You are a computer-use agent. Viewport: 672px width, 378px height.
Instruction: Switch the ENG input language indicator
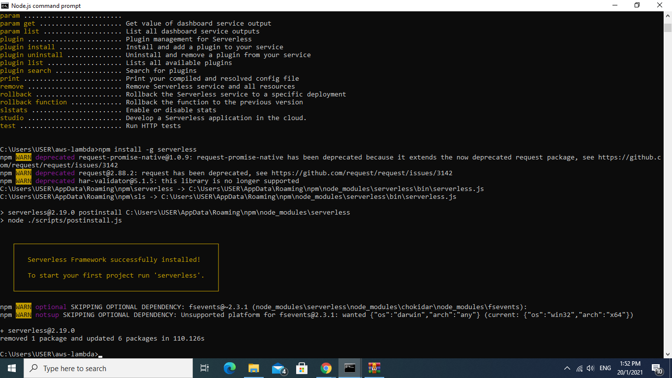point(605,368)
